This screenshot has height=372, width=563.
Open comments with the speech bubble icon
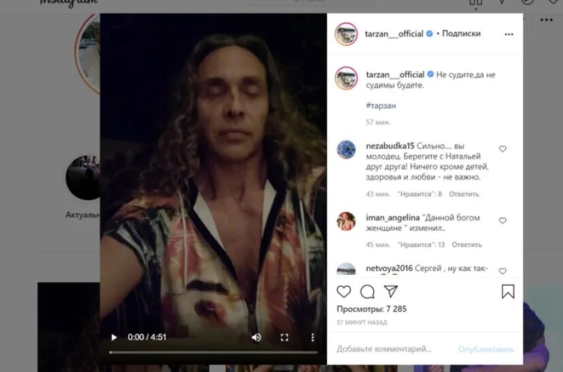367,292
